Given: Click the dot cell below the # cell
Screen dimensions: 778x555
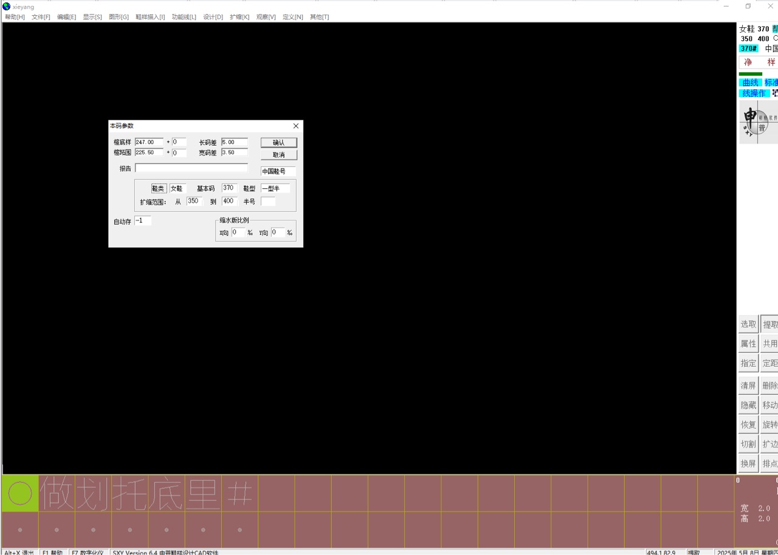Looking at the screenshot, I should point(239,530).
